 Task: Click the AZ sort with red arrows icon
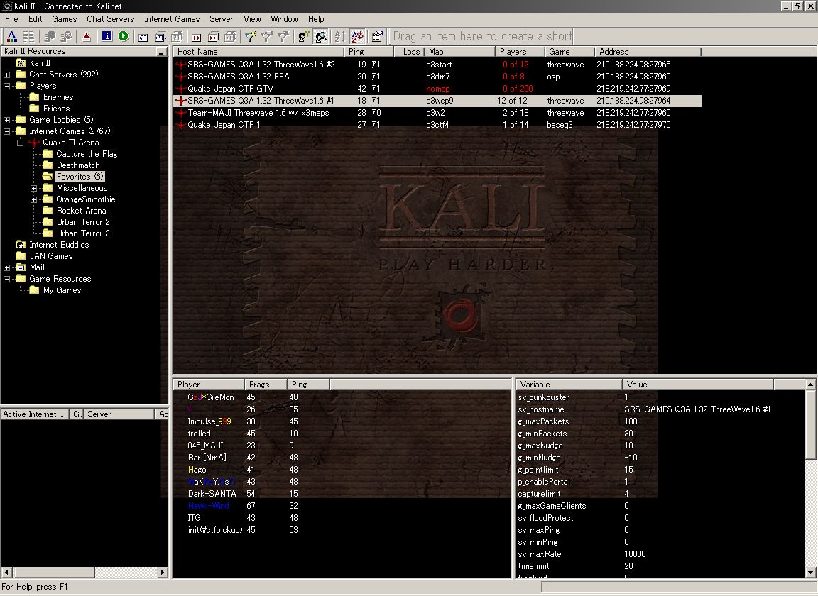[x=357, y=36]
